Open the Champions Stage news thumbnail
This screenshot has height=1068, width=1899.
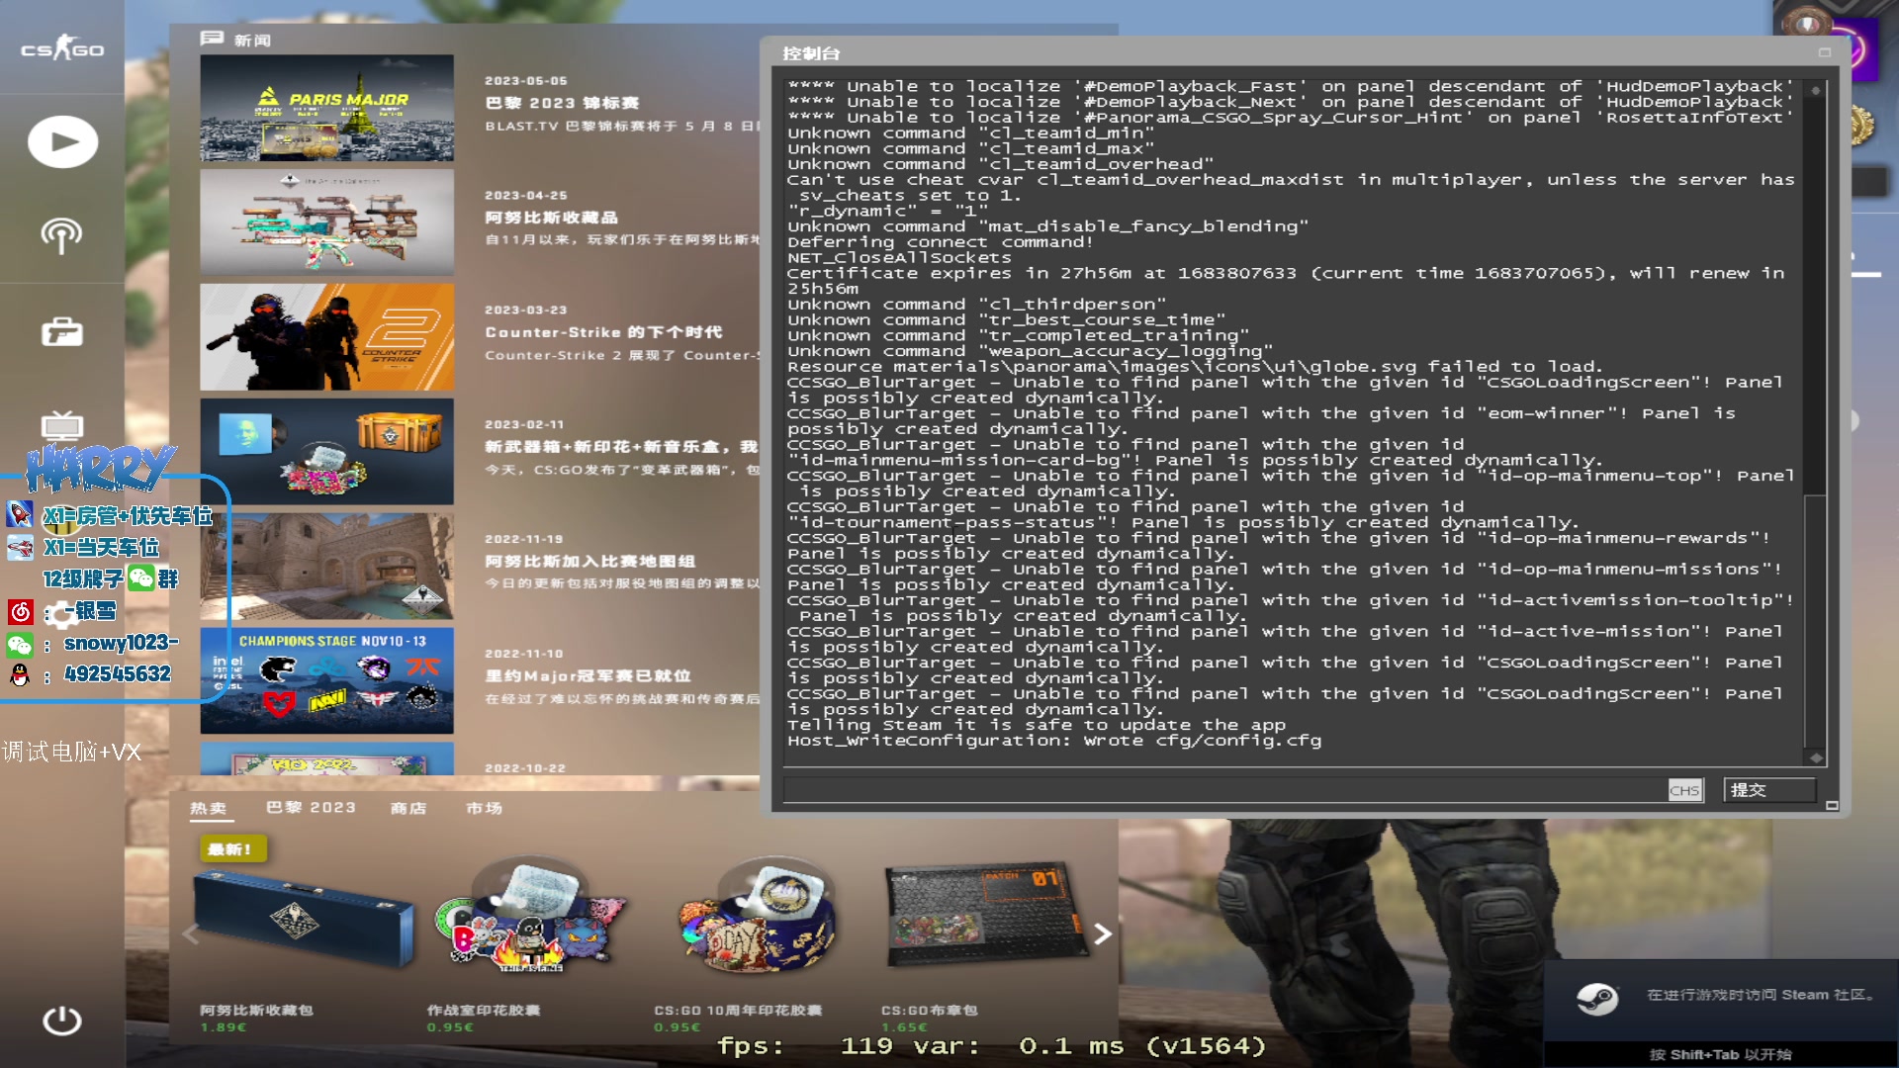tap(327, 681)
